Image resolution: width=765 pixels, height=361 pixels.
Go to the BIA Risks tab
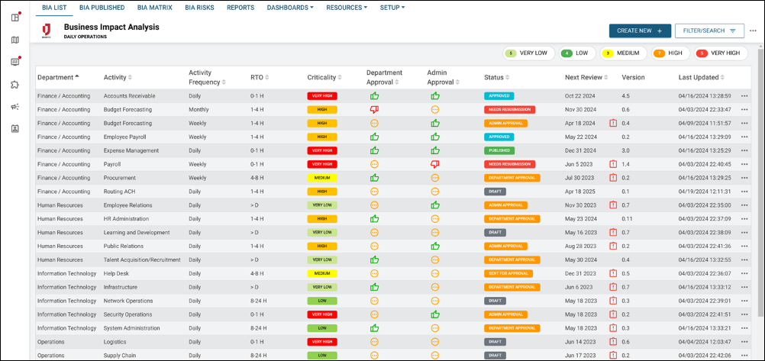[200, 8]
